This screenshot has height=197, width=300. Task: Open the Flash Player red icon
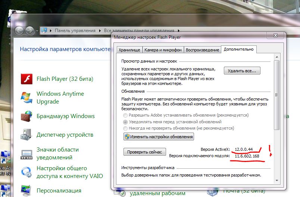click(x=26, y=79)
